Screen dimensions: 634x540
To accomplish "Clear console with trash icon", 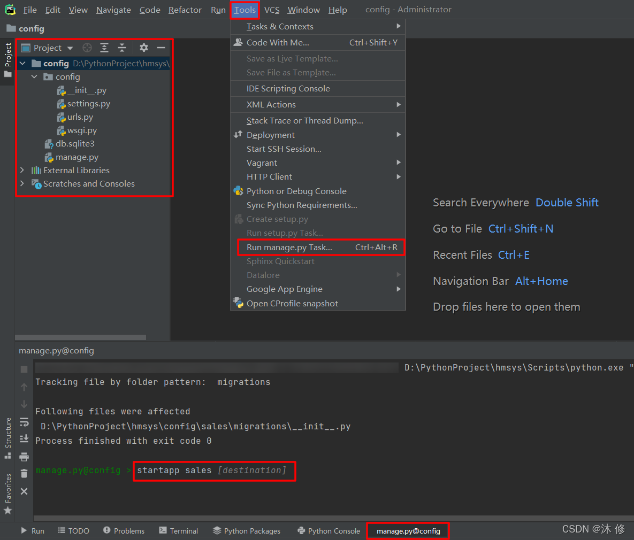I will tap(24, 473).
